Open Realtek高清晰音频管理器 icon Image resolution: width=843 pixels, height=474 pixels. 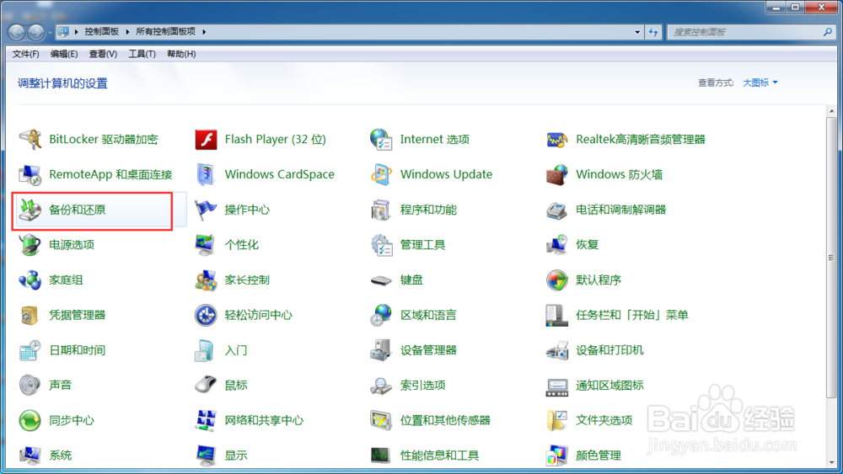point(557,140)
